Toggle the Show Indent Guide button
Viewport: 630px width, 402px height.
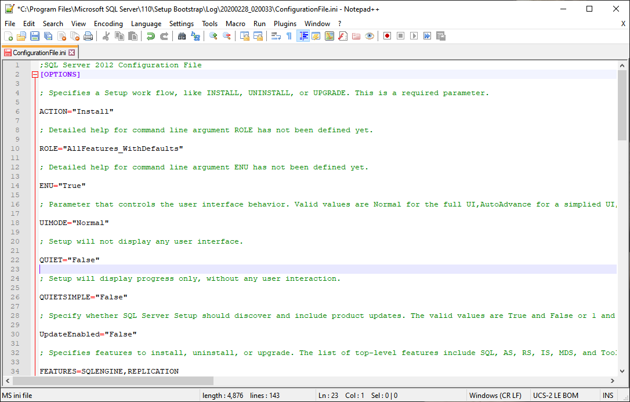[x=303, y=36]
